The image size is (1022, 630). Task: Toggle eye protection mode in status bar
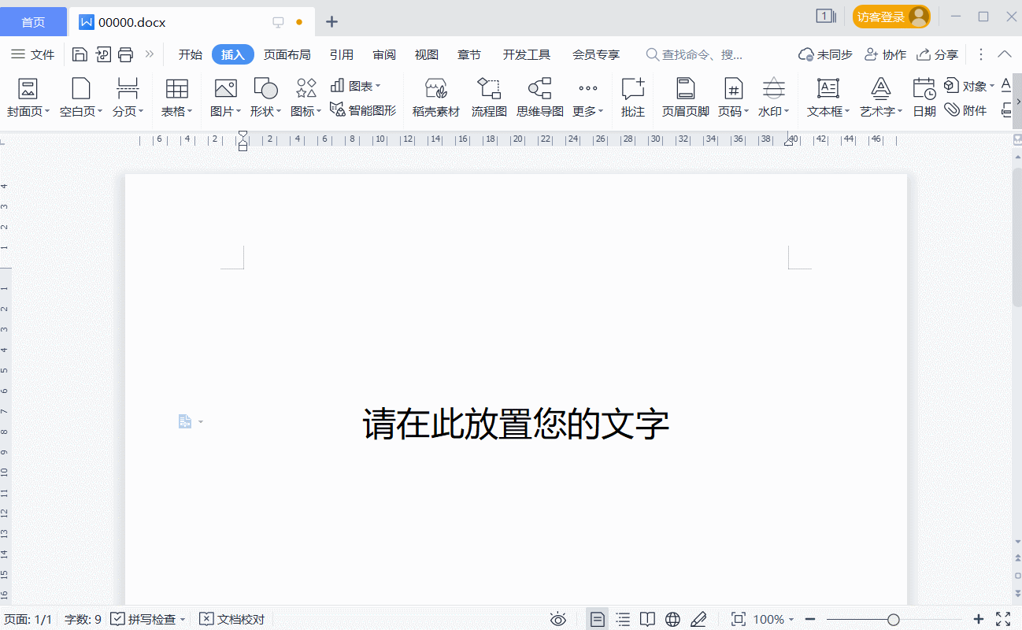[x=558, y=619]
